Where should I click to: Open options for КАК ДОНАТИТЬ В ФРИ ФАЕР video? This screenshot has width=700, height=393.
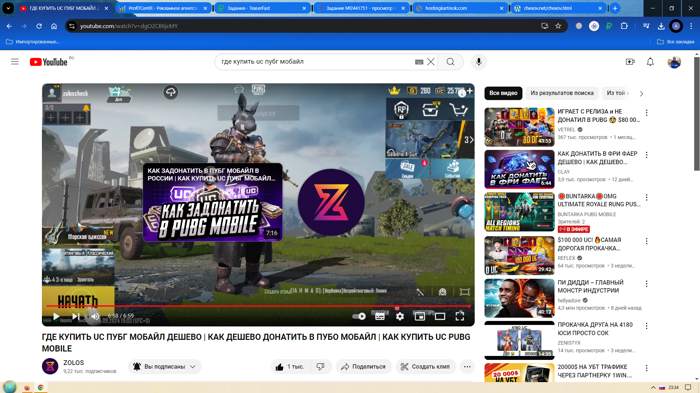(x=646, y=155)
